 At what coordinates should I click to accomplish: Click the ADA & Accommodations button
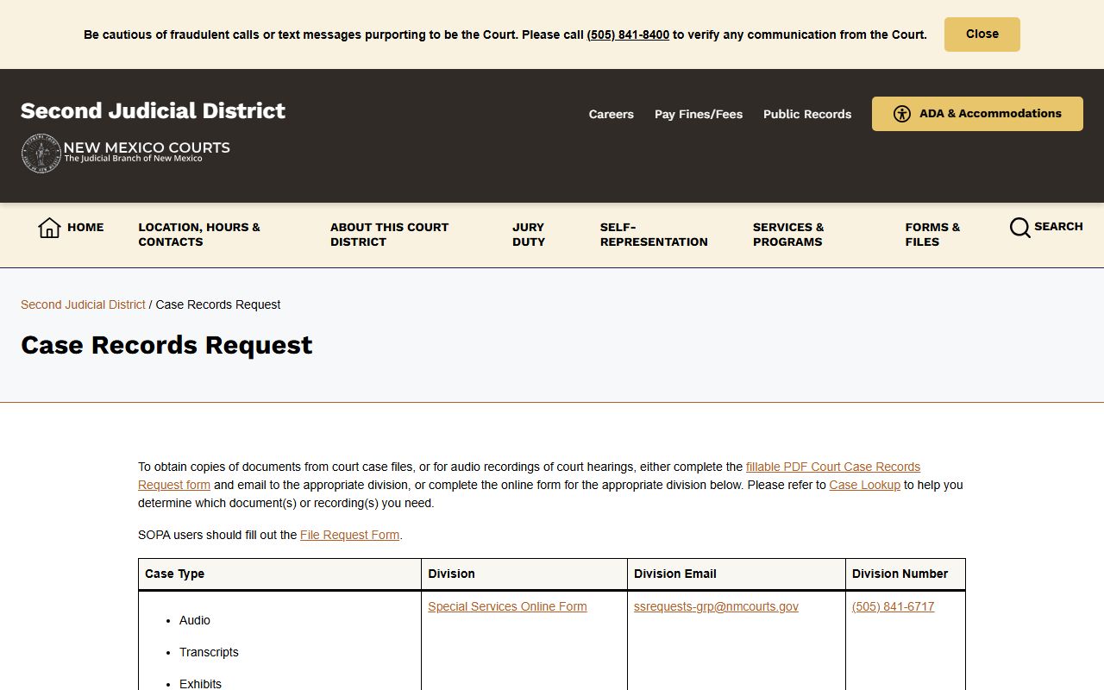[977, 114]
